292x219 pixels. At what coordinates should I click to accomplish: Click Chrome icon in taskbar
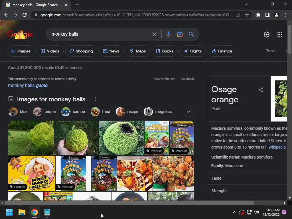35,212
